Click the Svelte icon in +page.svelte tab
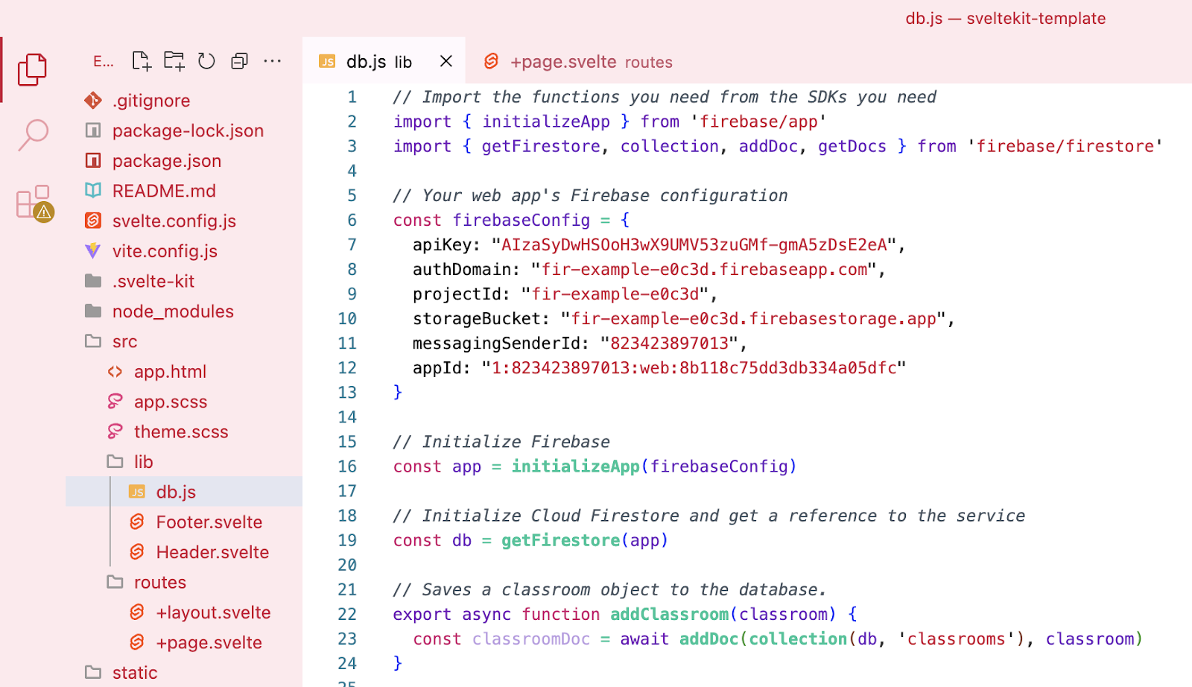Screen dimensions: 1192x687 (492, 61)
